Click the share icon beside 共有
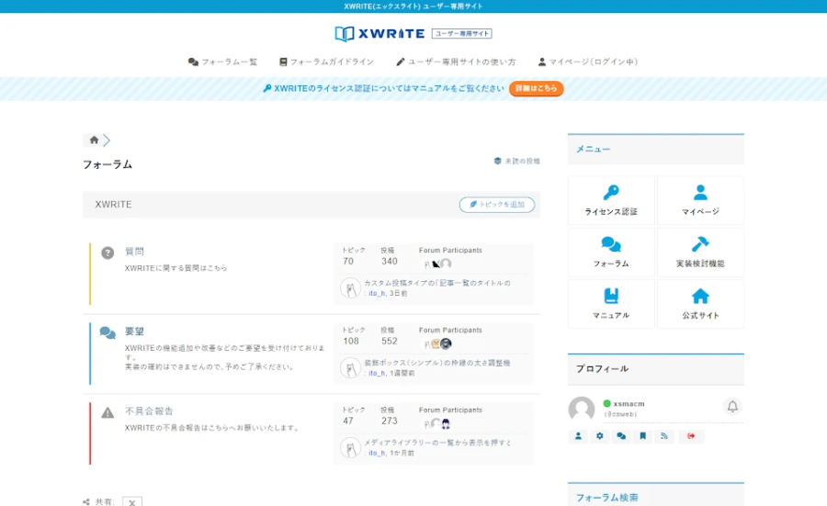 (x=86, y=502)
